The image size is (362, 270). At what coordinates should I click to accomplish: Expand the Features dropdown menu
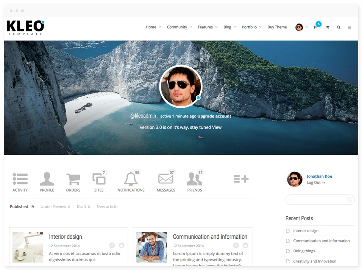tap(208, 27)
